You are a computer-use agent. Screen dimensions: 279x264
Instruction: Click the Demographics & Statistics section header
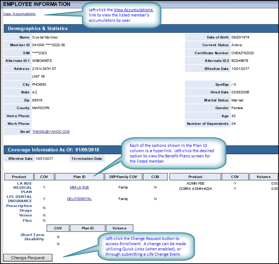pyautogui.click(x=38, y=28)
